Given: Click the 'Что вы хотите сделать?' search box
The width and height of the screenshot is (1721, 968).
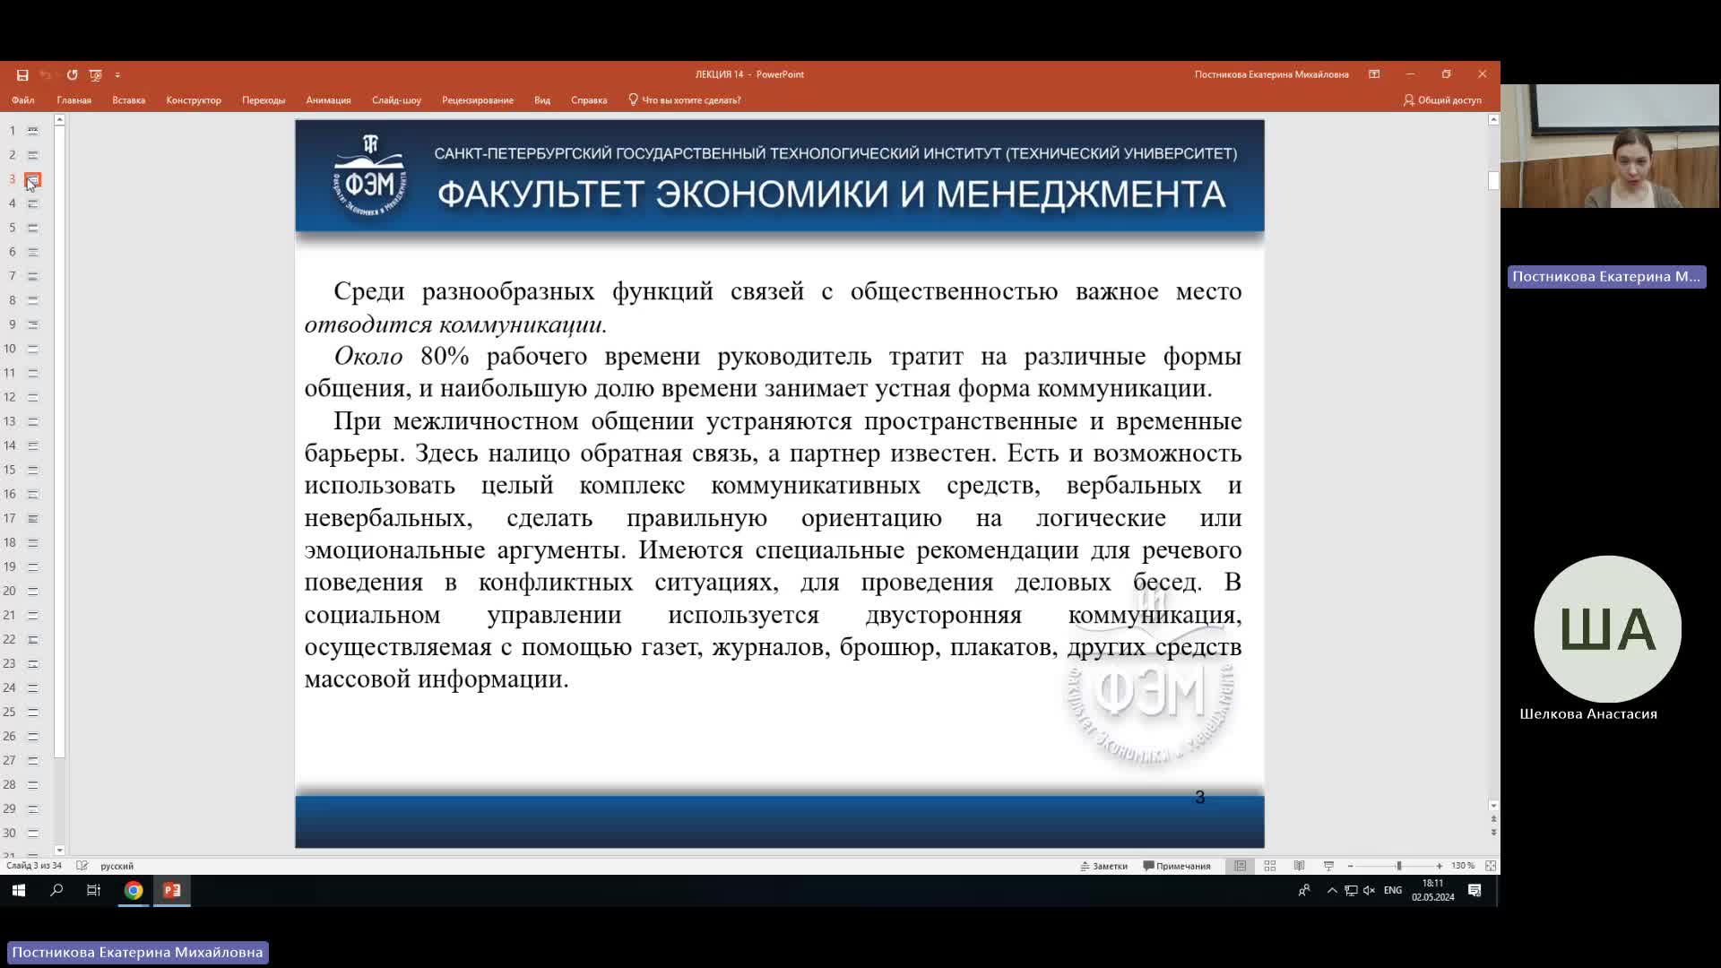Looking at the screenshot, I should click(685, 100).
